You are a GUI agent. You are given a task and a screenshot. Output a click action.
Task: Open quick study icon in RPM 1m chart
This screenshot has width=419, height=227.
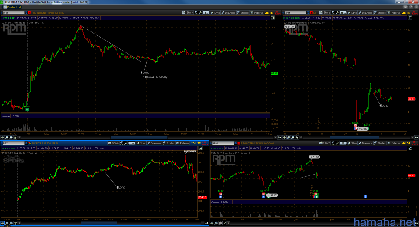pyautogui.click(x=196, y=13)
